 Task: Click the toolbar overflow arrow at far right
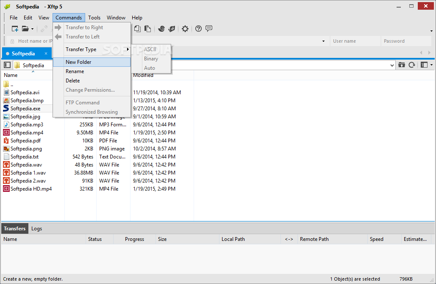pyautogui.click(x=431, y=31)
